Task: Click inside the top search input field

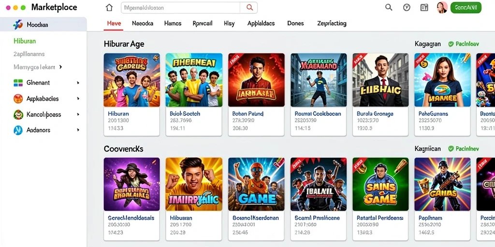Action: click(181, 8)
